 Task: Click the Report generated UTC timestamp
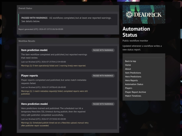point(41,29)
